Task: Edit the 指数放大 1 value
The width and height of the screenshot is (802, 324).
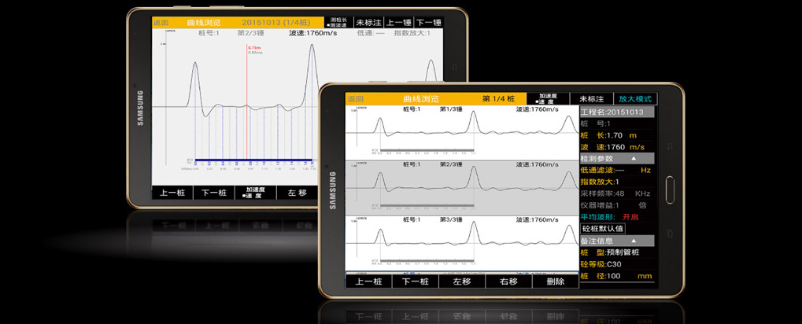Action: pyautogui.click(x=617, y=182)
